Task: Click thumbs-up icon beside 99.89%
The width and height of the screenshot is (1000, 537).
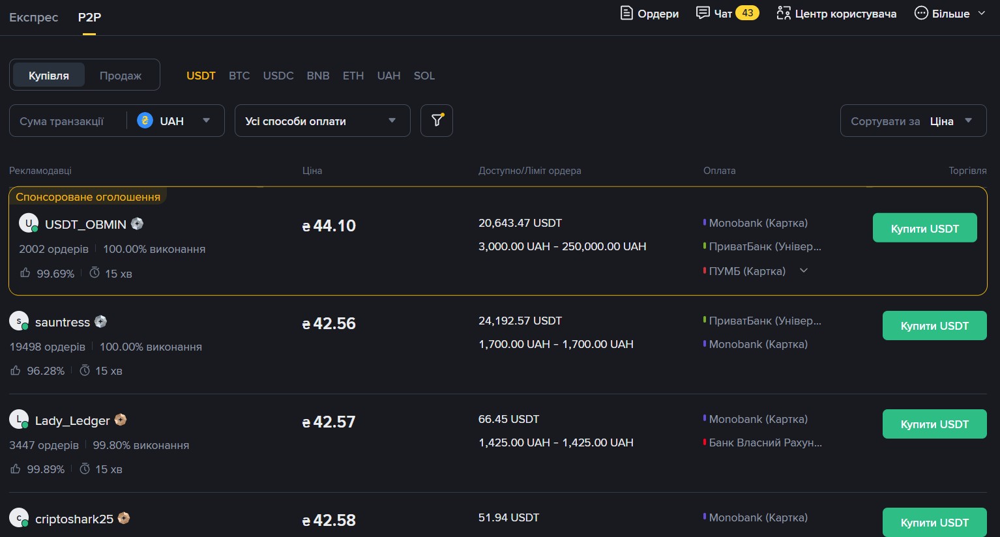Action: [16, 469]
